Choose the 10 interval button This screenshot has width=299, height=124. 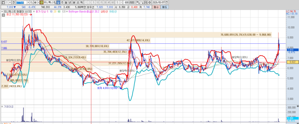coord(98,2)
